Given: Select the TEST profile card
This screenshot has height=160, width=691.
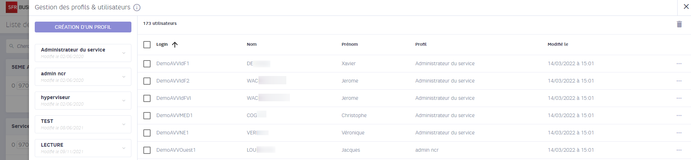Looking at the screenshot, I should 83,124.
